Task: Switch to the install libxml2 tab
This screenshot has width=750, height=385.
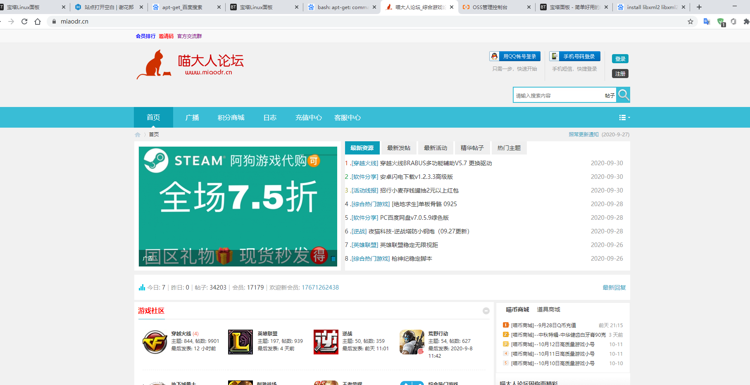Action: (x=652, y=7)
